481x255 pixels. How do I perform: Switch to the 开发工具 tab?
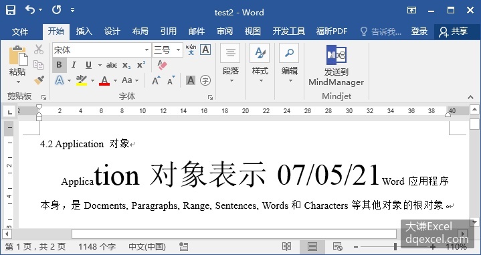click(288, 31)
